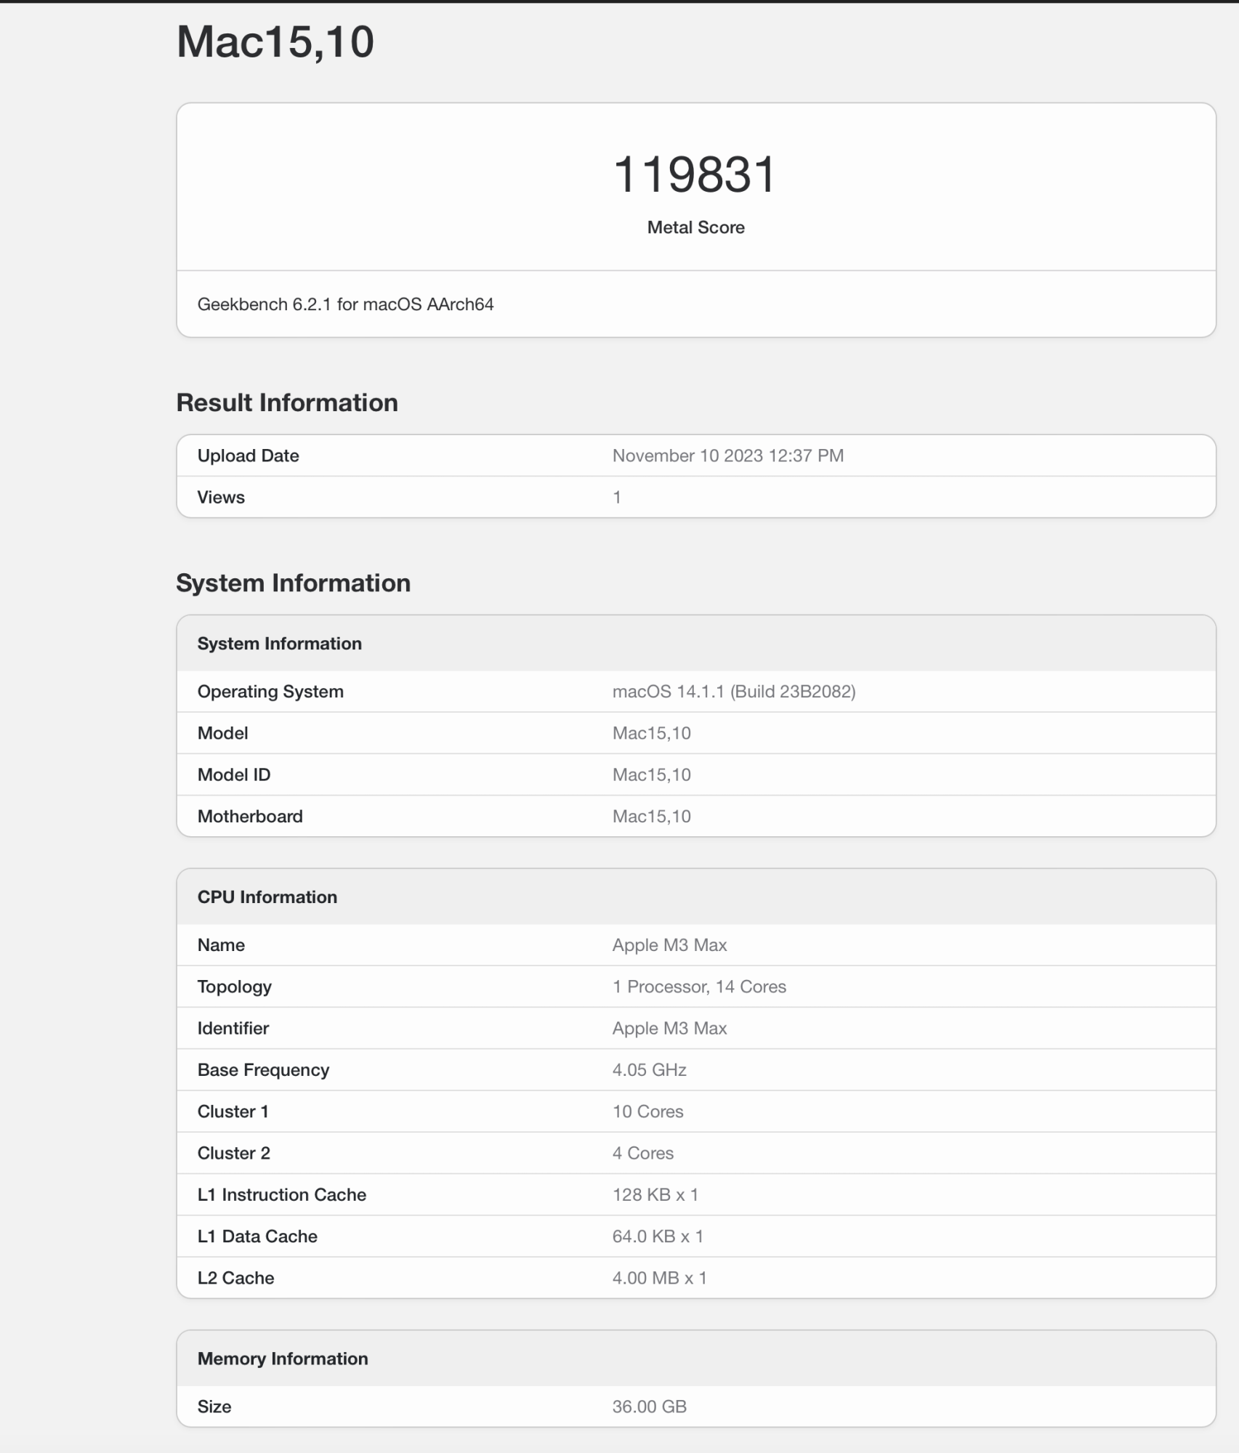Select the 4.00 MB x 1 value
Screen dimensions: 1239x1453
[x=660, y=1278]
